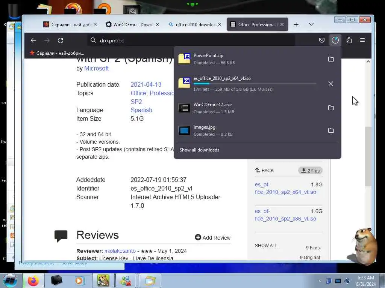Screen dimensions: 385x288
Task: Open the Сериали bookmark in bookmarks toolbar
Action: [57, 53]
